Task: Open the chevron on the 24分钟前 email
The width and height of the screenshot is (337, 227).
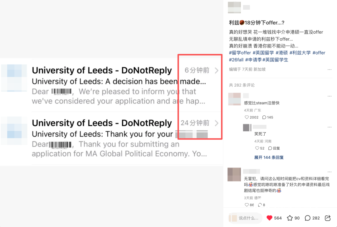Action: click(x=217, y=123)
